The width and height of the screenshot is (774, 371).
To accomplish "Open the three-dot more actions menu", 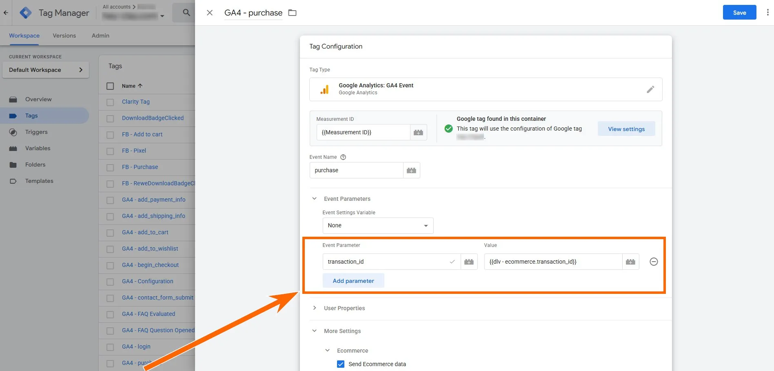I will tap(767, 13).
